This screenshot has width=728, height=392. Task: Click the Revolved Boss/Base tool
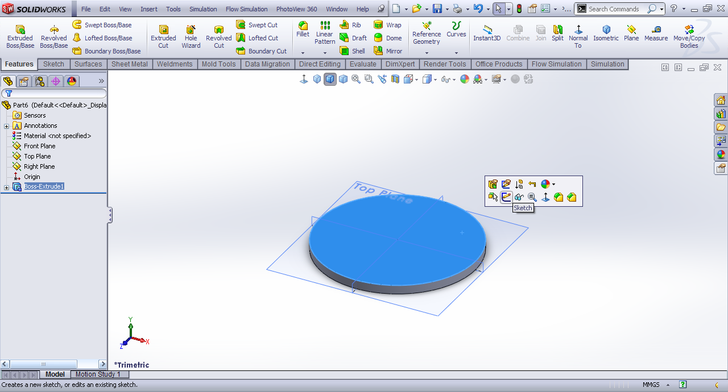click(x=54, y=37)
